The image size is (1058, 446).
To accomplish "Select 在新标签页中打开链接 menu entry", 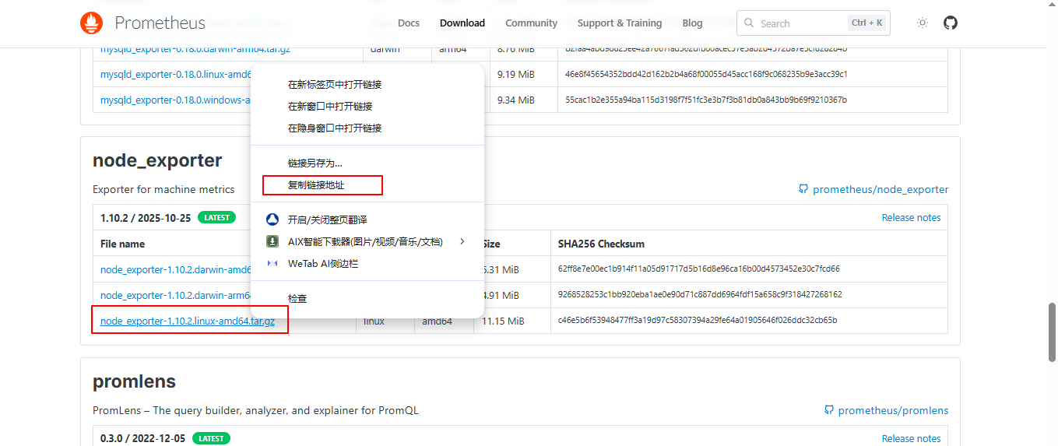I will 335,84.
